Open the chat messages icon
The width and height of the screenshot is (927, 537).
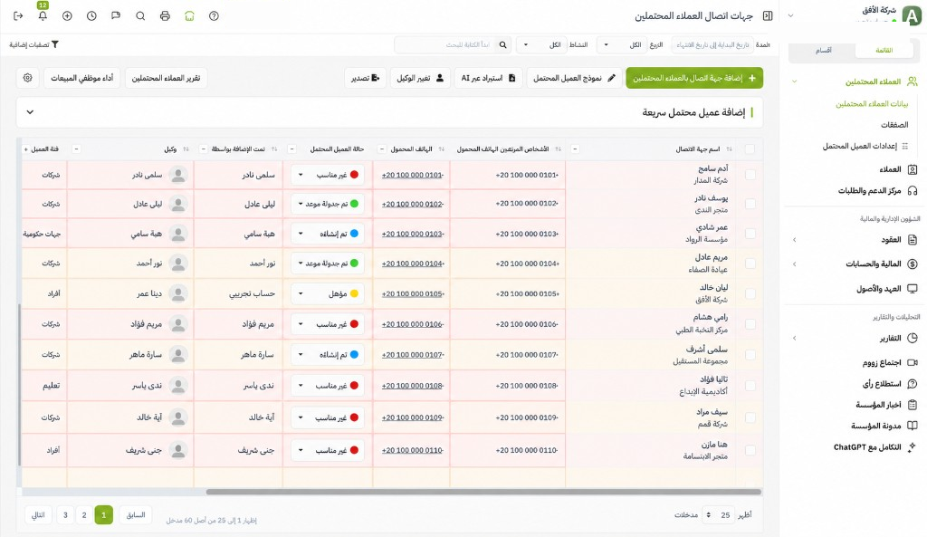(116, 16)
